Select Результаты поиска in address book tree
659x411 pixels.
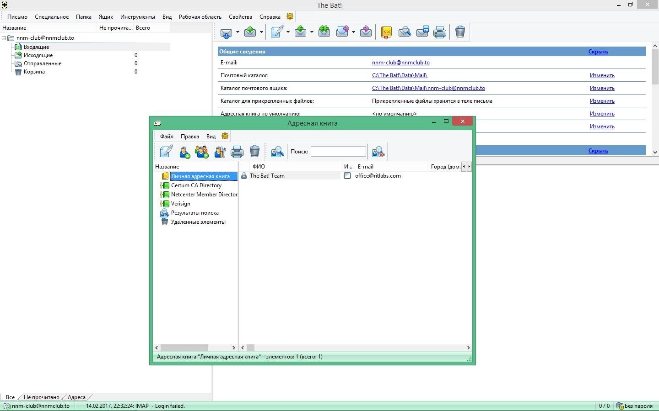pos(195,213)
